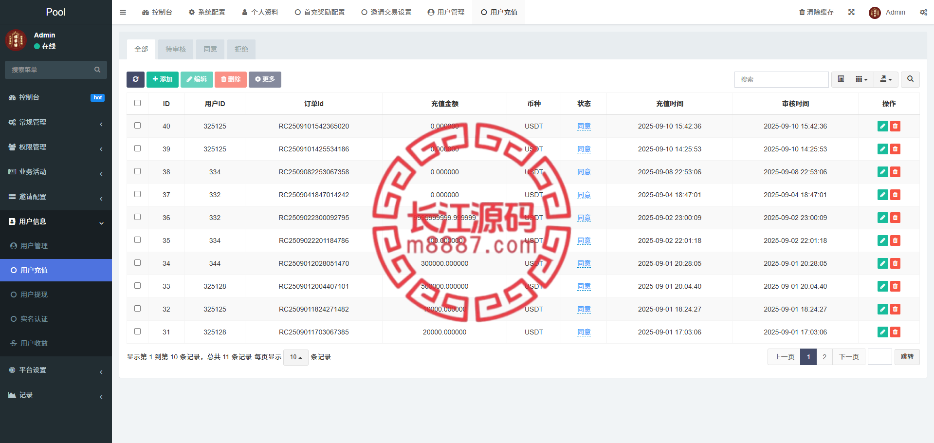Open the 首充奖励配置 top tab
The height and width of the screenshot is (443, 934).
(x=320, y=12)
